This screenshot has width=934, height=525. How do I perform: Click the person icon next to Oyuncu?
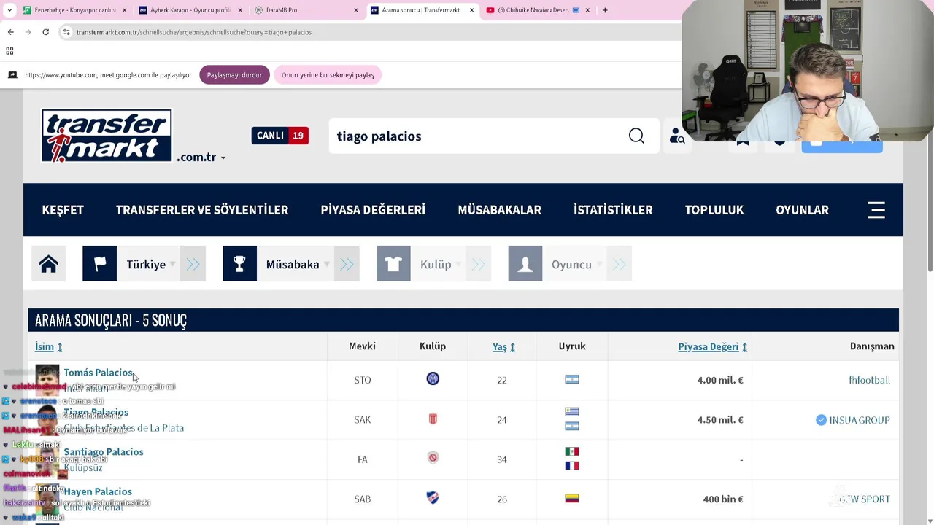point(525,264)
